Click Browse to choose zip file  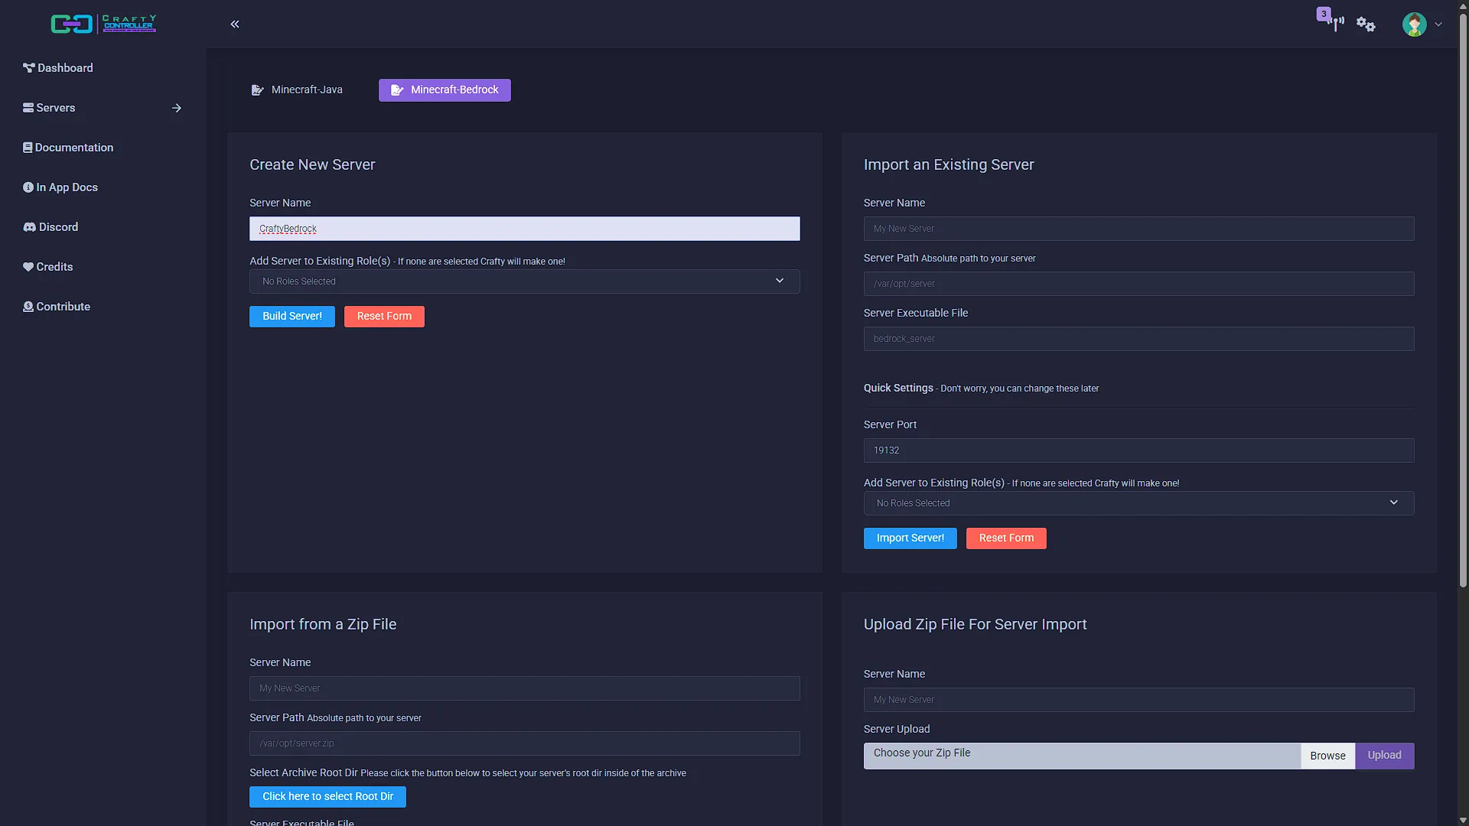tap(1327, 756)
